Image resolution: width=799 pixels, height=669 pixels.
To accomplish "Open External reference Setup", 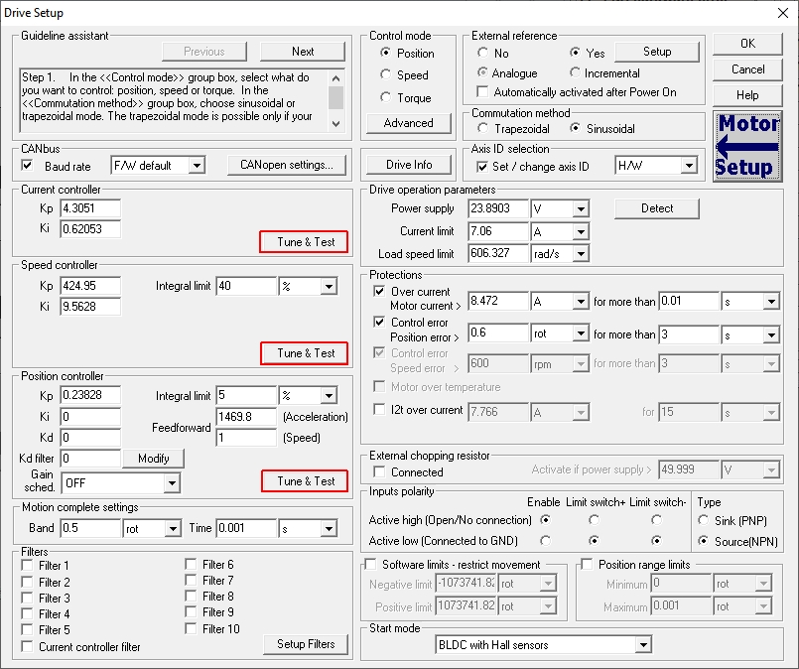I will 657,52.
